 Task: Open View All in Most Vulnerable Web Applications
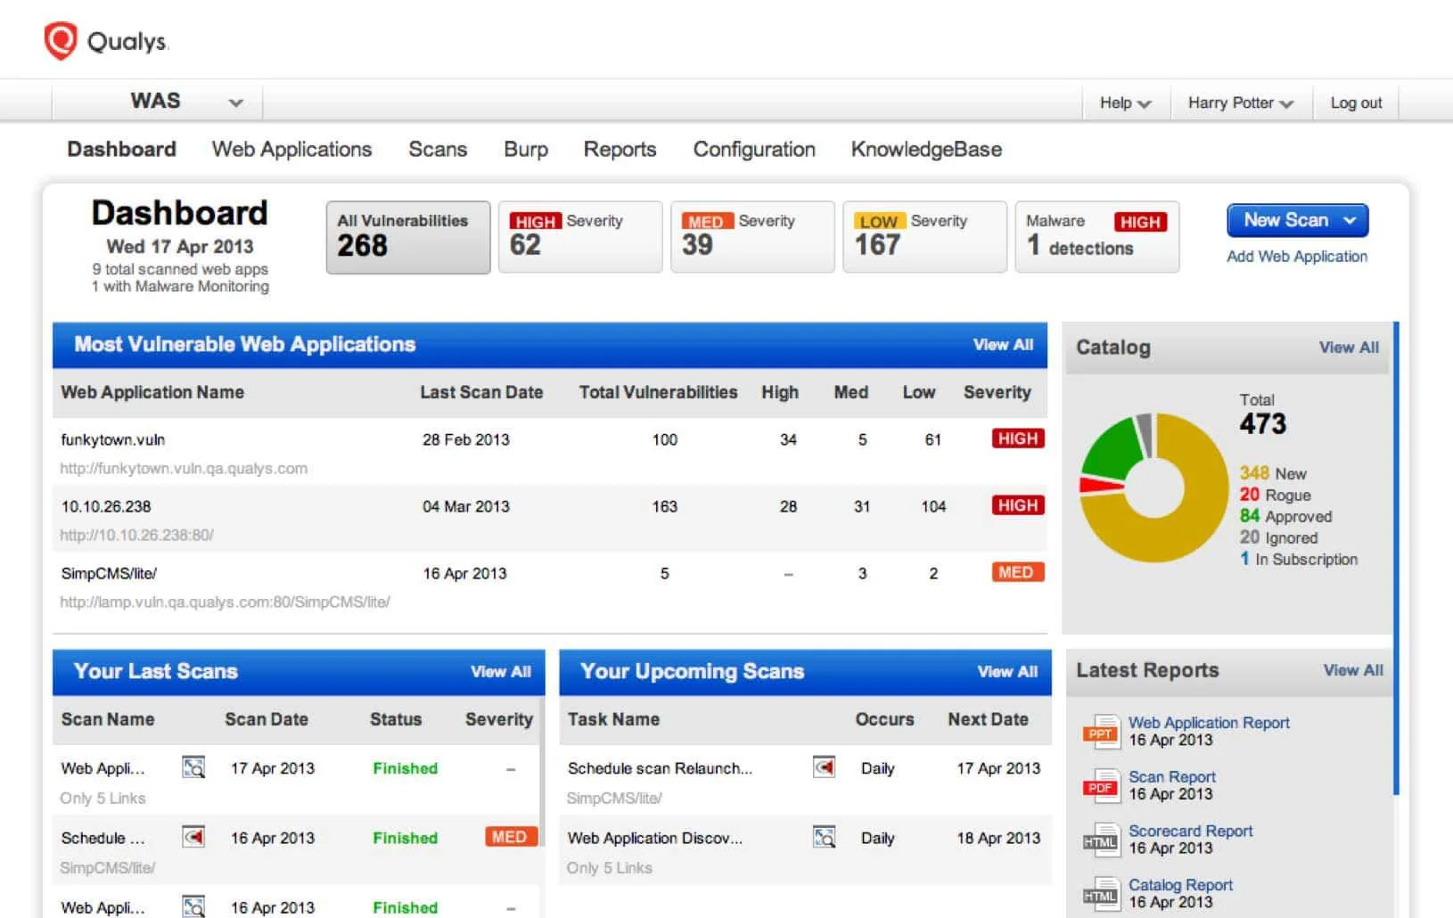tap(1002, 345)
